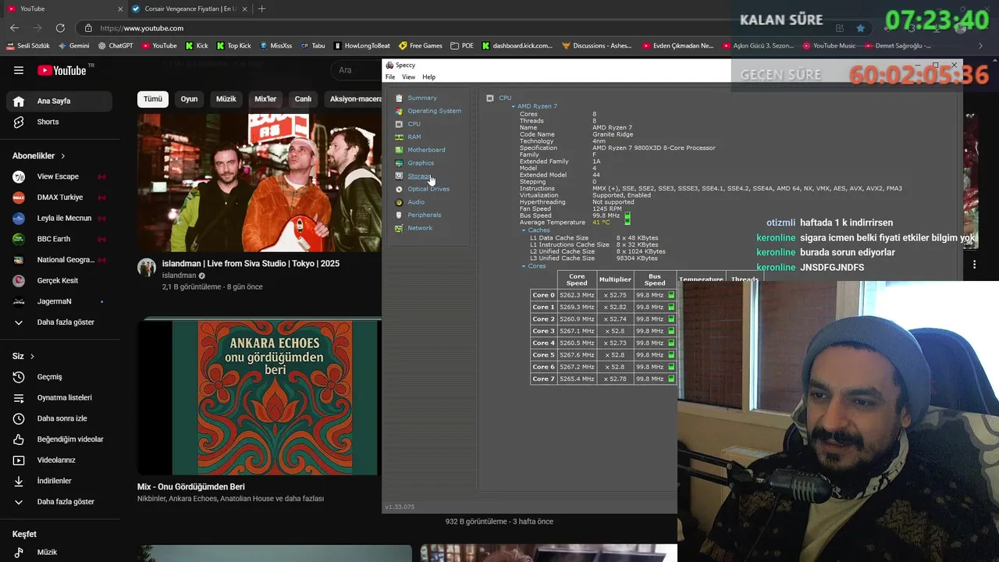Open Geçmiş history icon
The width and height of the screenshot is (999, 562).
[19, 377]
